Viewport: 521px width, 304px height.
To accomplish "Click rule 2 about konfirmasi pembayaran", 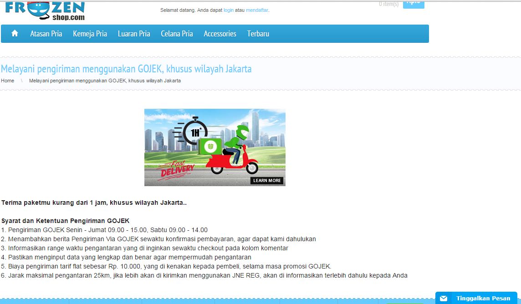I will (x=158, y=239).
